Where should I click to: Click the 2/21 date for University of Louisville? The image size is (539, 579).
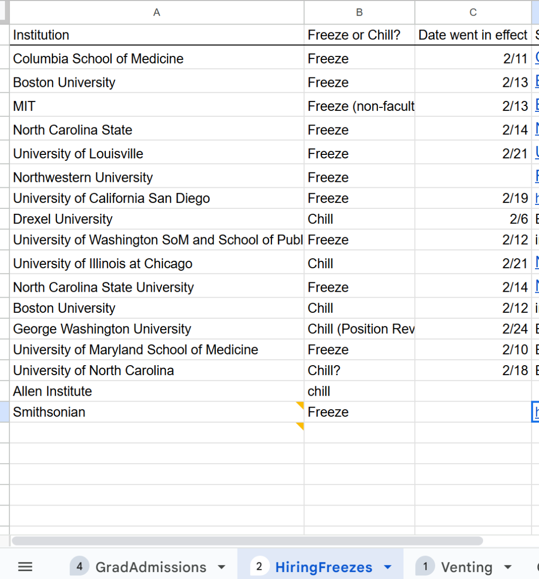(473, 153)
